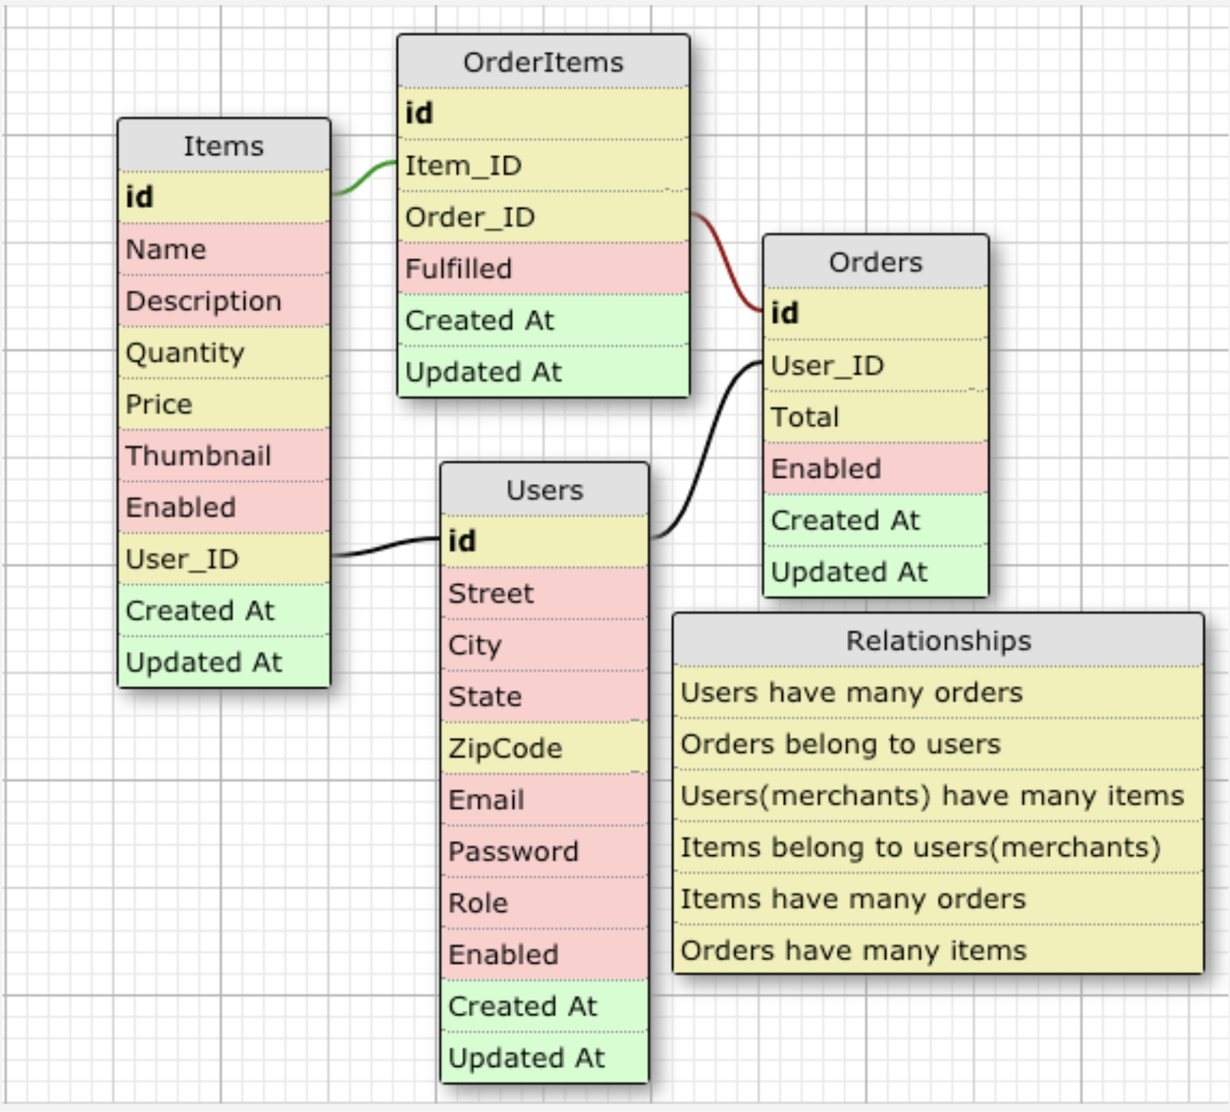
Task: Click City row in Users table
Action: point(545,644)
